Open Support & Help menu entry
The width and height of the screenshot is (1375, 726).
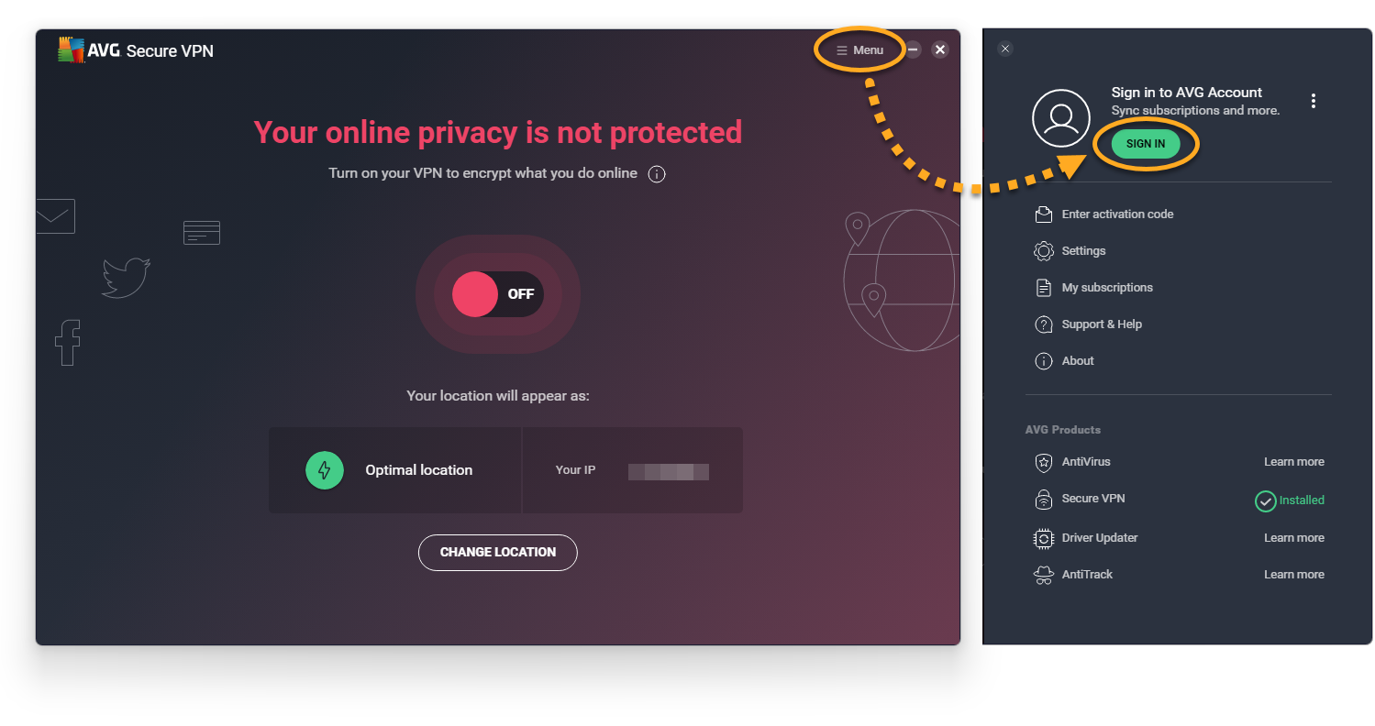point(1101,324)
